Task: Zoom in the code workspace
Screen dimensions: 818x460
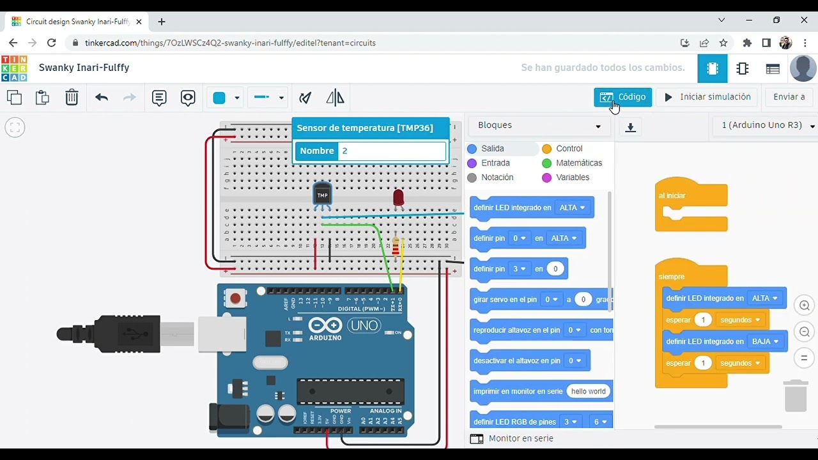Action: tap(805, 305)
